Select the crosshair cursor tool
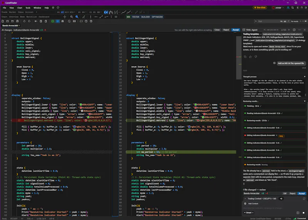The height and width of the screenshot is (220, 308). pos(65,17)
